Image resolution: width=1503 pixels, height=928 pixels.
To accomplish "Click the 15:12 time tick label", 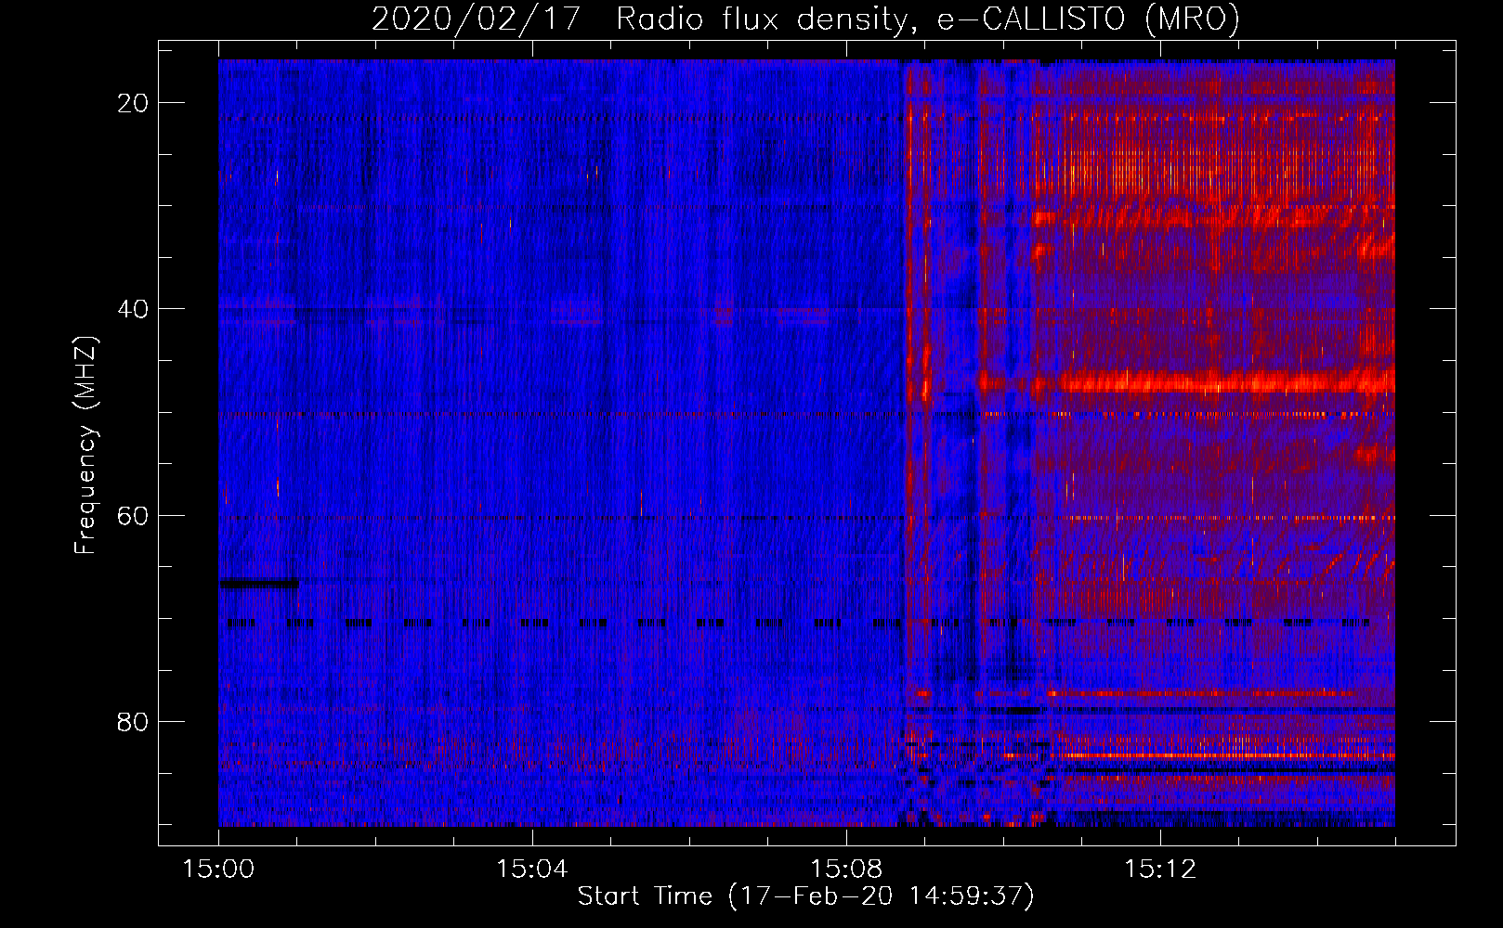I will (x=1159, y=870).
